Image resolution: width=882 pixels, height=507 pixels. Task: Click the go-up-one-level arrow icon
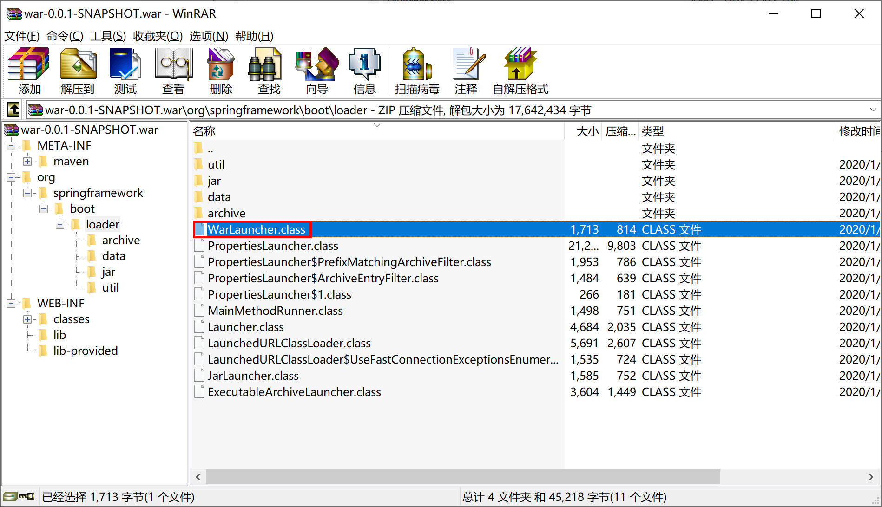[x=13, y=110]
